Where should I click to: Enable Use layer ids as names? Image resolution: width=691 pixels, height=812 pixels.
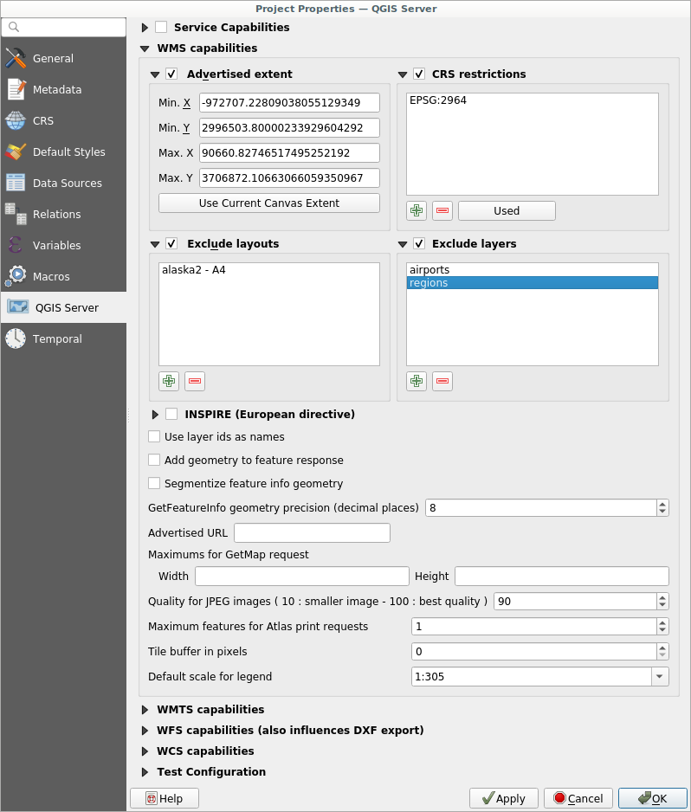(155, 437)
